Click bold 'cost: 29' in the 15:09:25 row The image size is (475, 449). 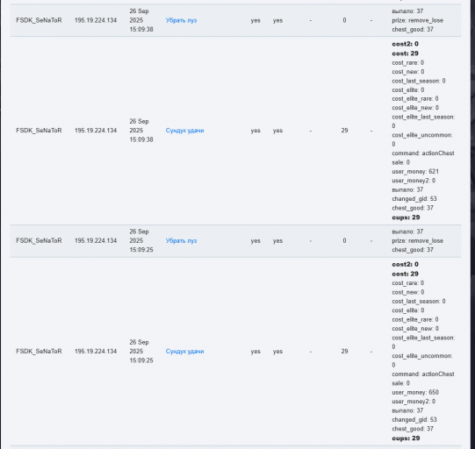(406, 274)
